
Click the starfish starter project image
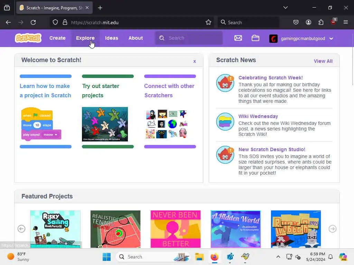click(105, 124)
